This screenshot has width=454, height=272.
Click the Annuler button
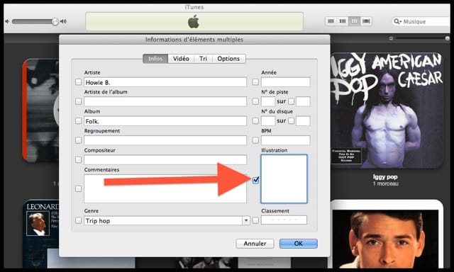click(255, 244)
